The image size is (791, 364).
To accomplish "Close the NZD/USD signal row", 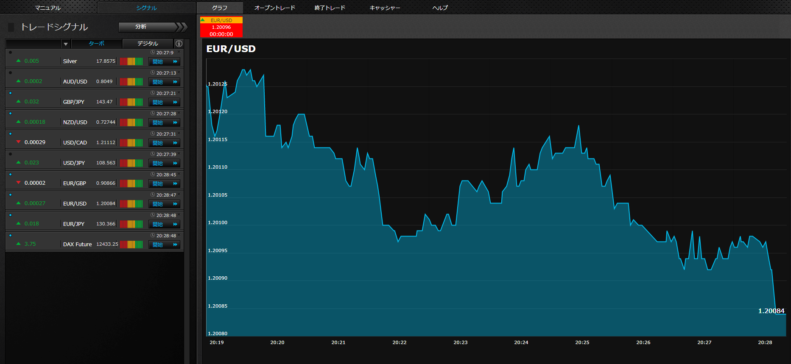I will pyautogui.click(x=179, y=113).
